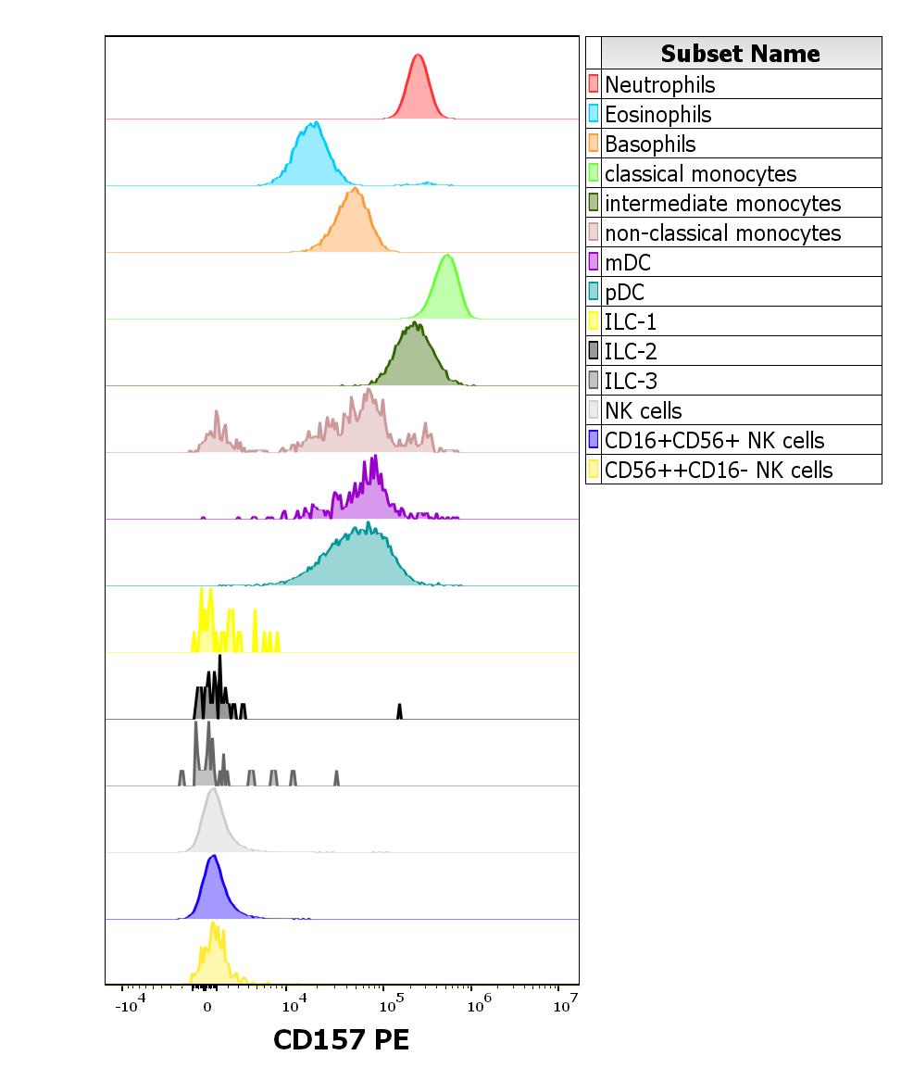Select the dark gray ILC-2 color swatch

pos(594,351)
